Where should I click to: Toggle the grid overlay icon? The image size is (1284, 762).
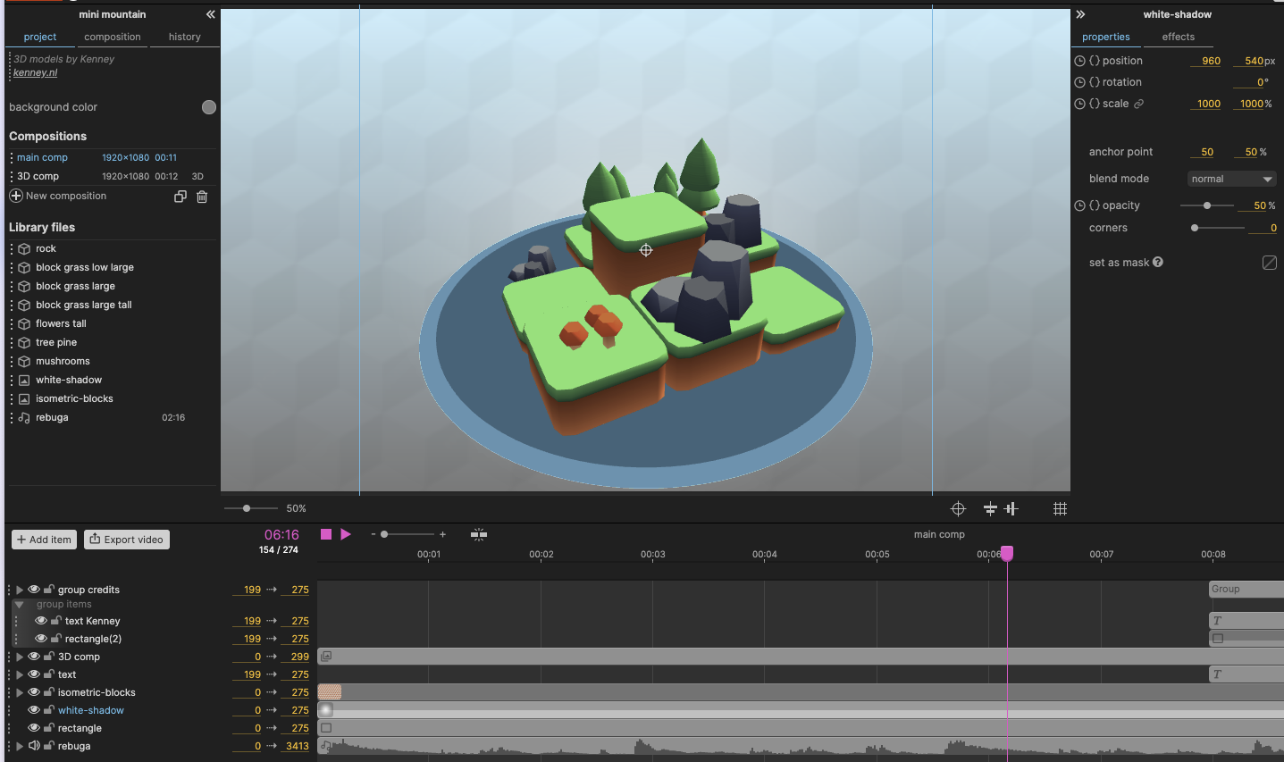1060,508
